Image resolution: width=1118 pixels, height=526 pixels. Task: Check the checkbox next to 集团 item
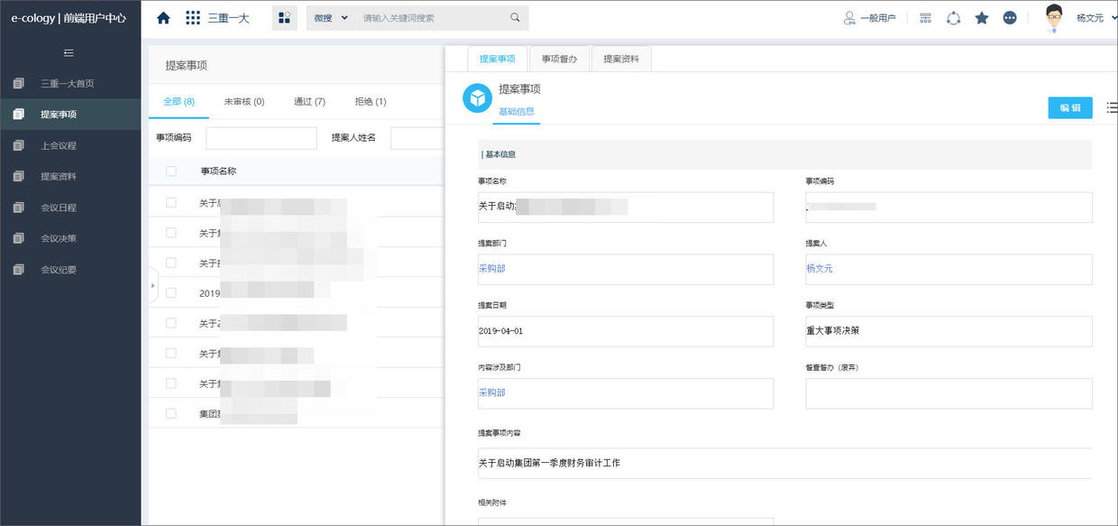coord(170,414)
